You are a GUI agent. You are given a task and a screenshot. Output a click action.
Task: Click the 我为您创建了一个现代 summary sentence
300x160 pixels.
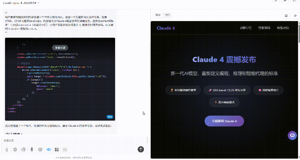58,126
